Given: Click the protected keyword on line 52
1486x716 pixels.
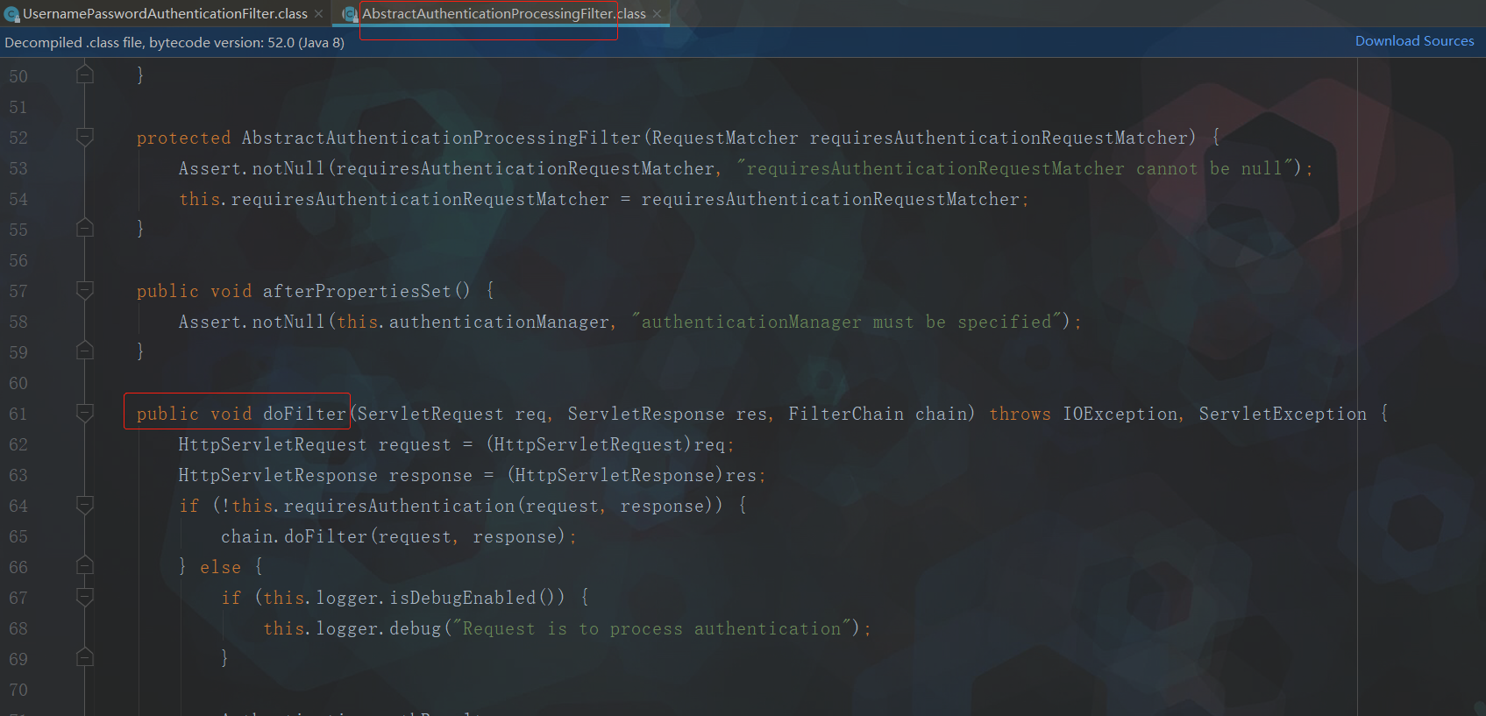Looking at the screenshot, I should click(x=183, y=138).
